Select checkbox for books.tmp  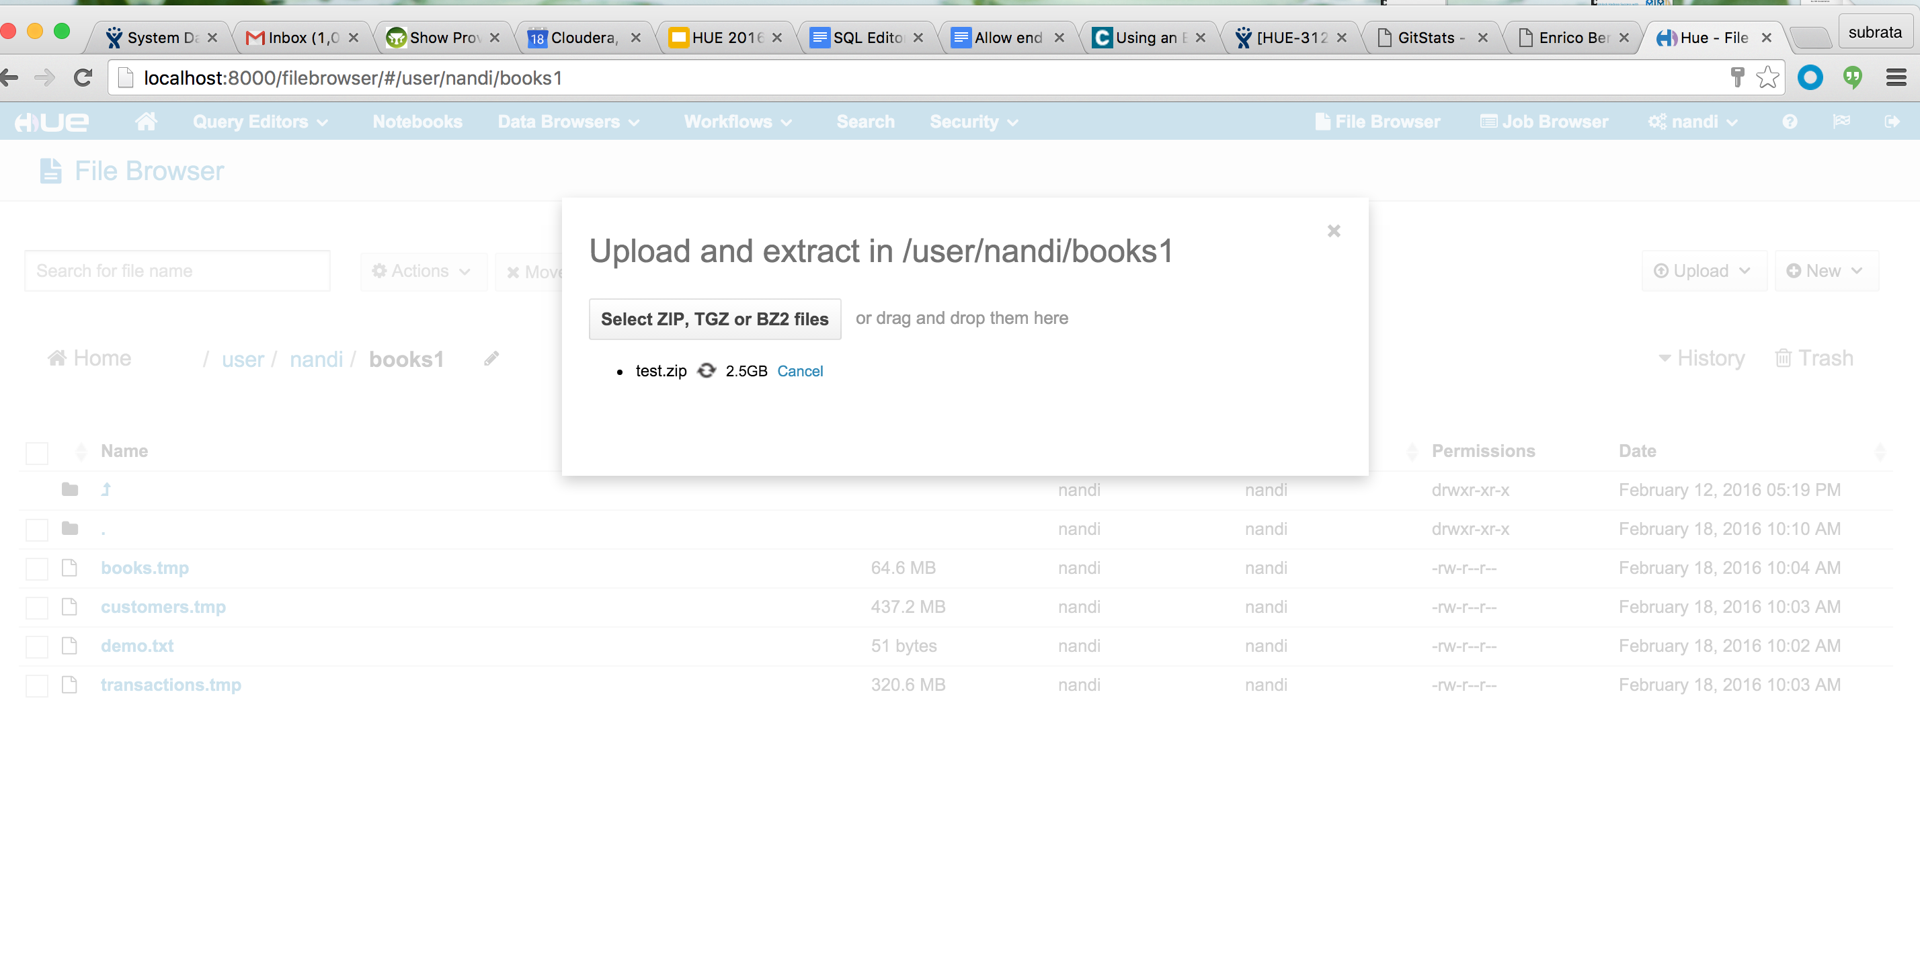tap(36, 569)
